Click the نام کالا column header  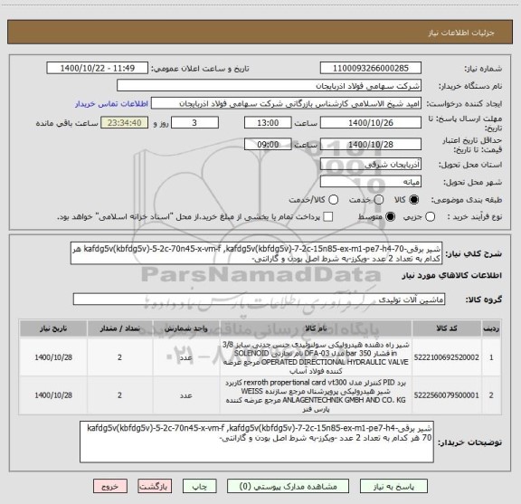(316, 328)
